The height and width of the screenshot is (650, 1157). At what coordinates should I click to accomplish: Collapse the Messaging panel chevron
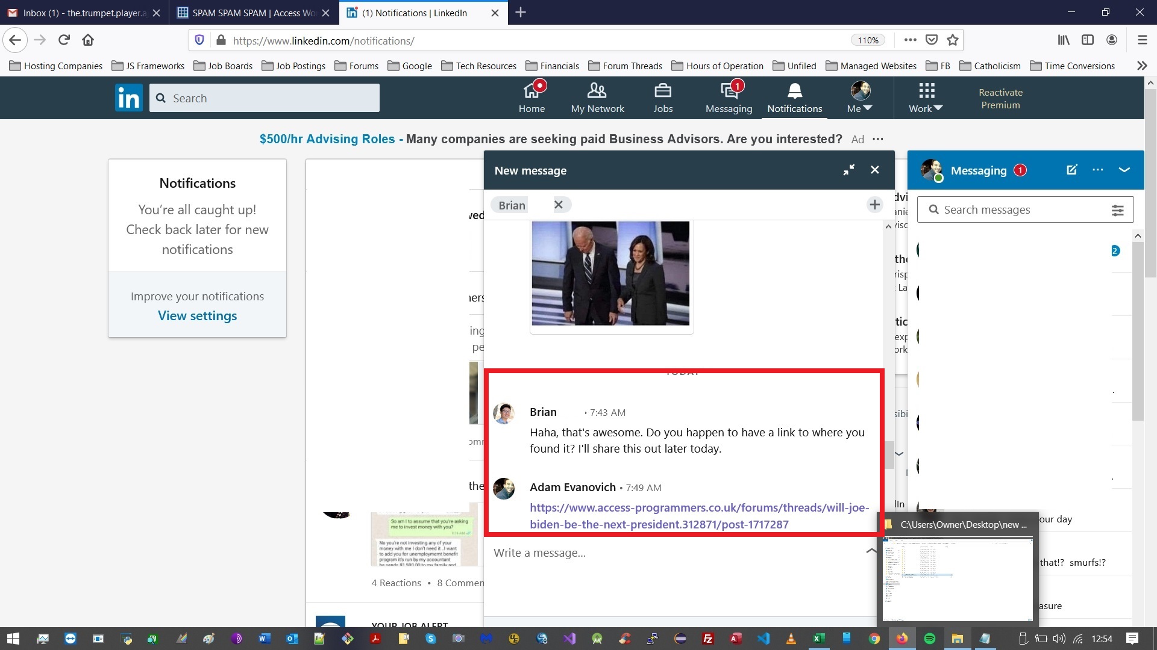pos(1124,170)
